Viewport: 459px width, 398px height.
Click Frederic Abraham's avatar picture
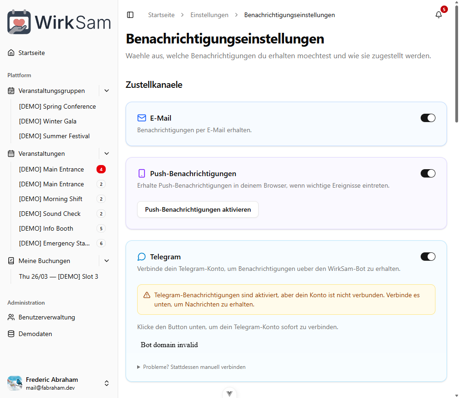[x=15, y=383]
